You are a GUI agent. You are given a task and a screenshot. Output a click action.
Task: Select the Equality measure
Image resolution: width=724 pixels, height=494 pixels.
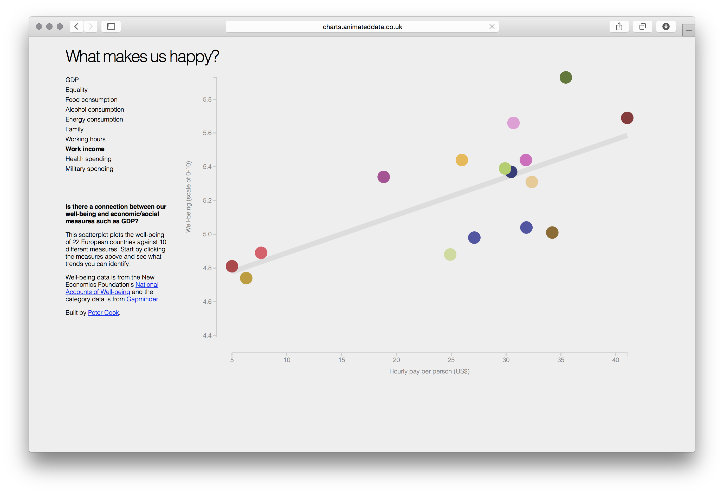[76, 90]
